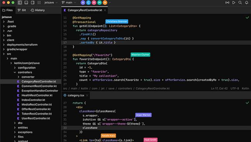
Task: Open the jetsave project dropdown
Action: click(x=51, y=3)
